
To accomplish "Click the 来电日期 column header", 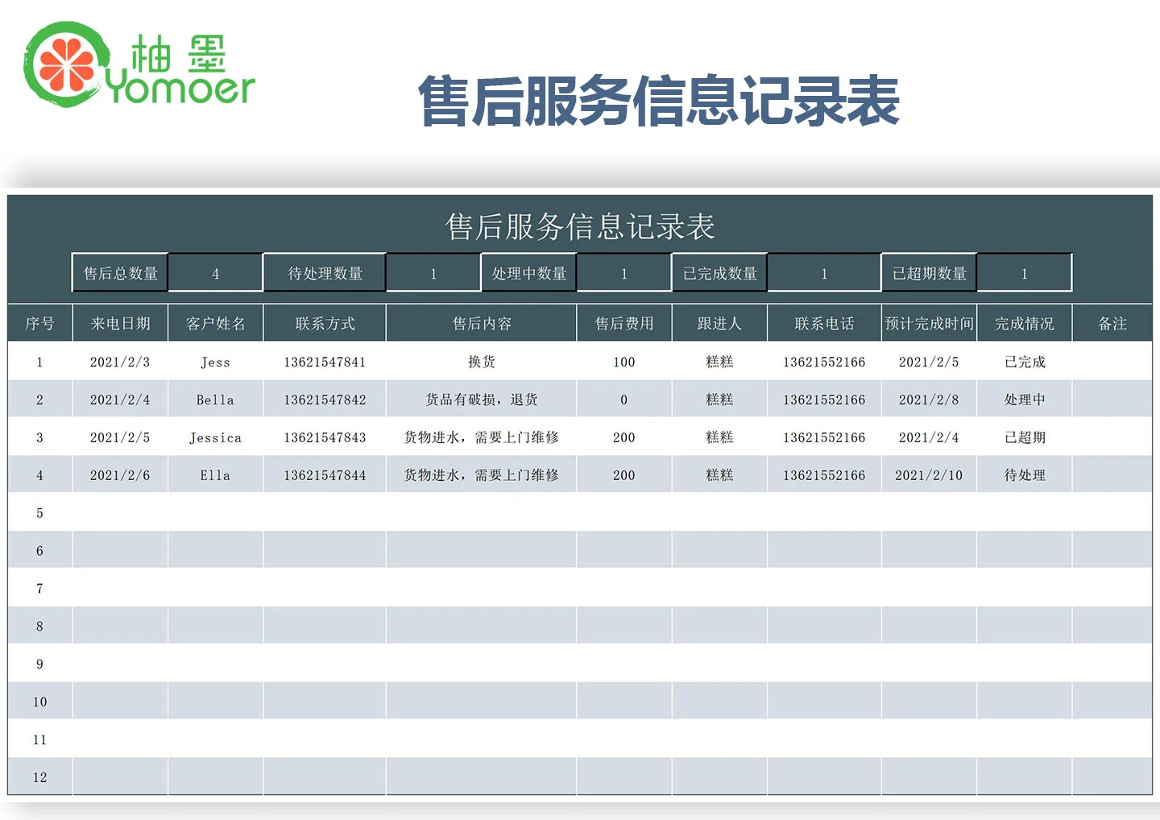I will (120, 324).
